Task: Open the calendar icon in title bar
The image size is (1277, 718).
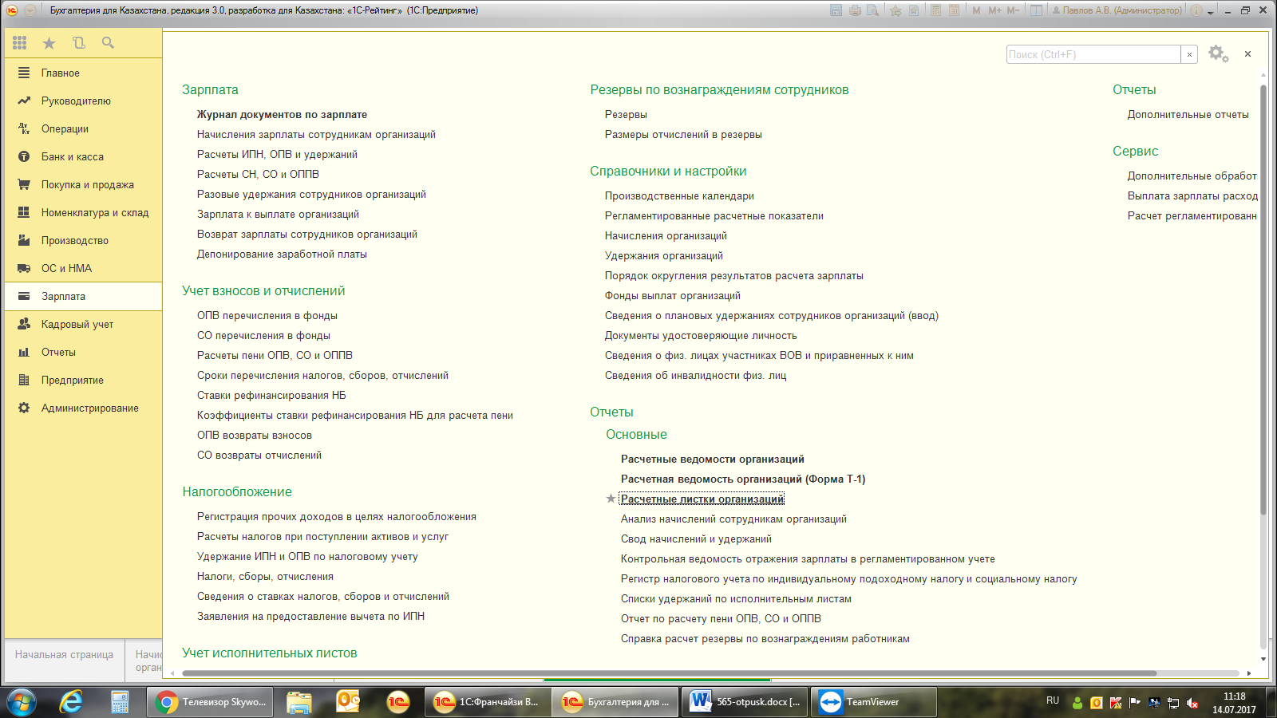Action: pyautogui.click(x=954, y=10)
